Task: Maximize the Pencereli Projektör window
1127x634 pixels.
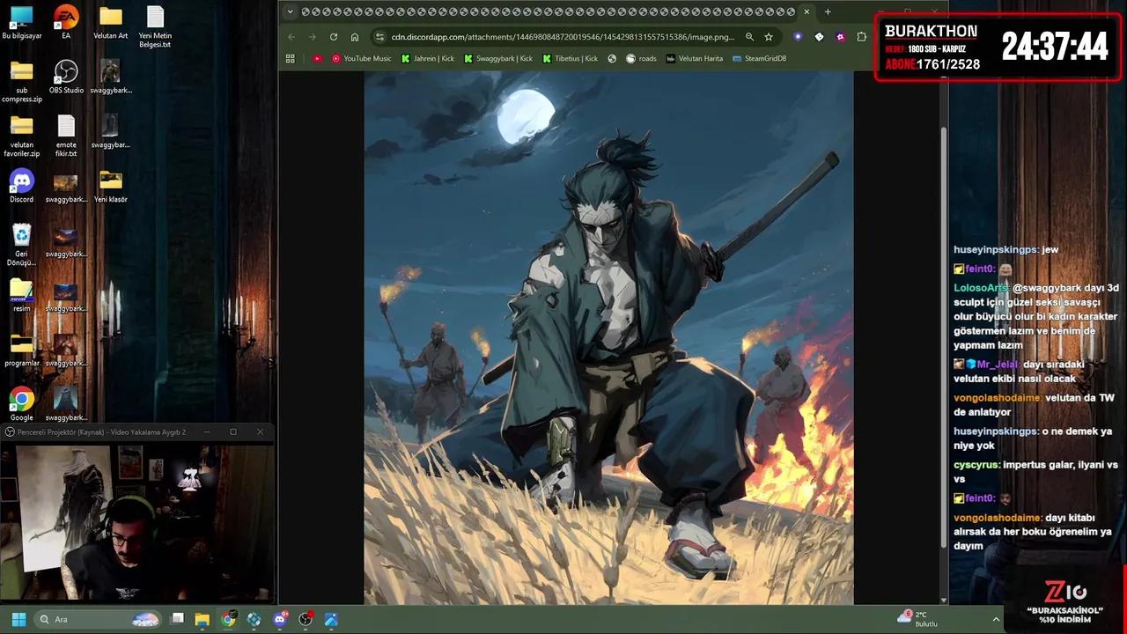Action: pyautogui.click(x=233, y=432)
